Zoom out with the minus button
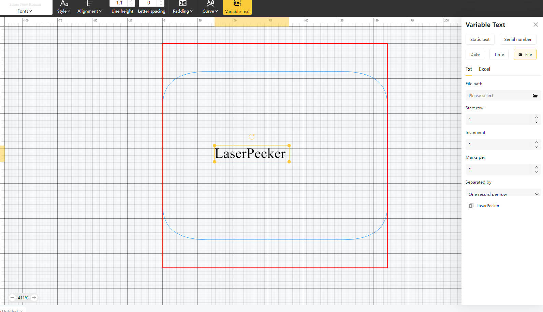Viewport: 543px width, 312px height. coord(12,298)
